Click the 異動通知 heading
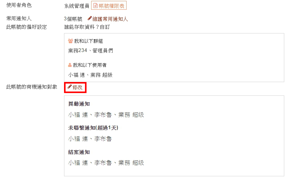This screenshot has width=287, height=179. point(79,104)
